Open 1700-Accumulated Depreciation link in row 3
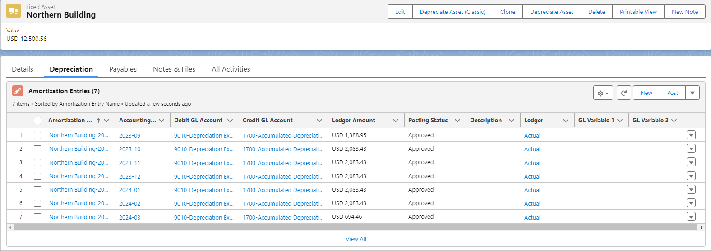This screenshot has height=251, width=711. pos(283,163)
